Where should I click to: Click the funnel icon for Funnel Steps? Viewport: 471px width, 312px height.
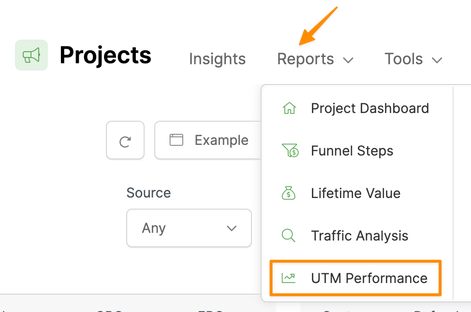tap(289, 151)
